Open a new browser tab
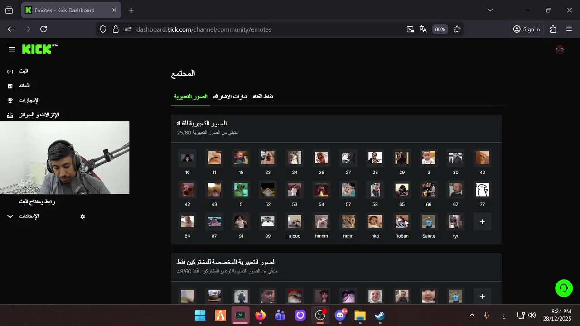Image resolution: width=580 pixels, height=326 pixels. point(131,10)
